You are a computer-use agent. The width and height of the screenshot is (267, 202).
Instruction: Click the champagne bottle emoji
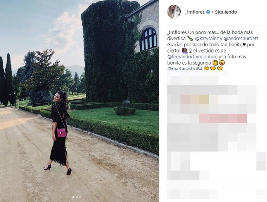[x=190, y=38]
